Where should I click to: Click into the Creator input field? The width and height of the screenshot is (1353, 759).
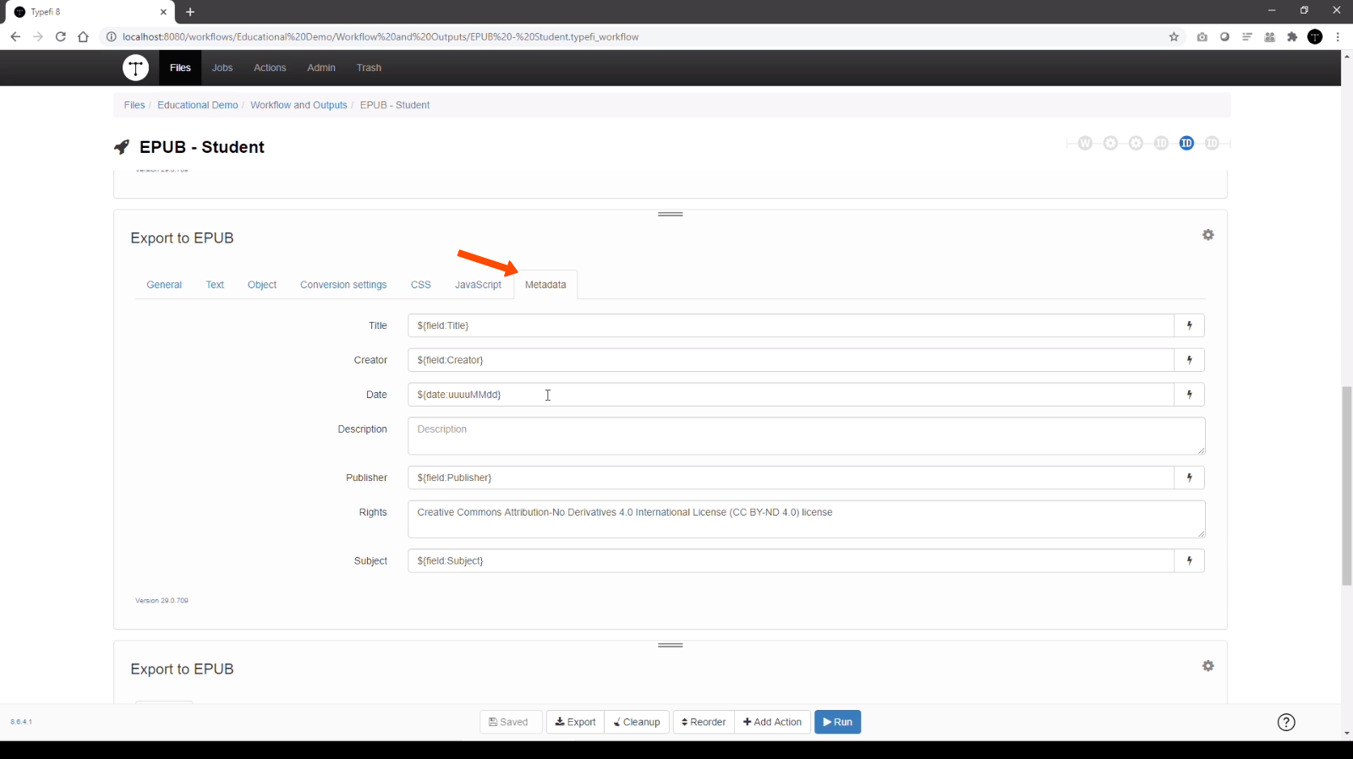point(791,360)
